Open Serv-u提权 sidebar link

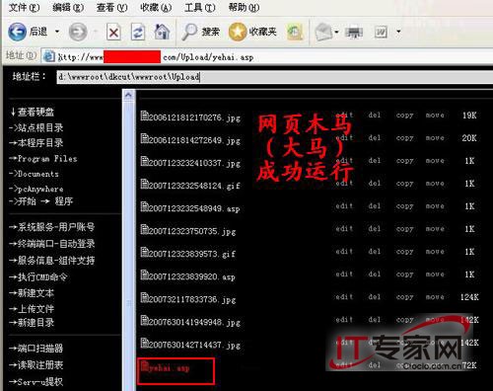35,382
